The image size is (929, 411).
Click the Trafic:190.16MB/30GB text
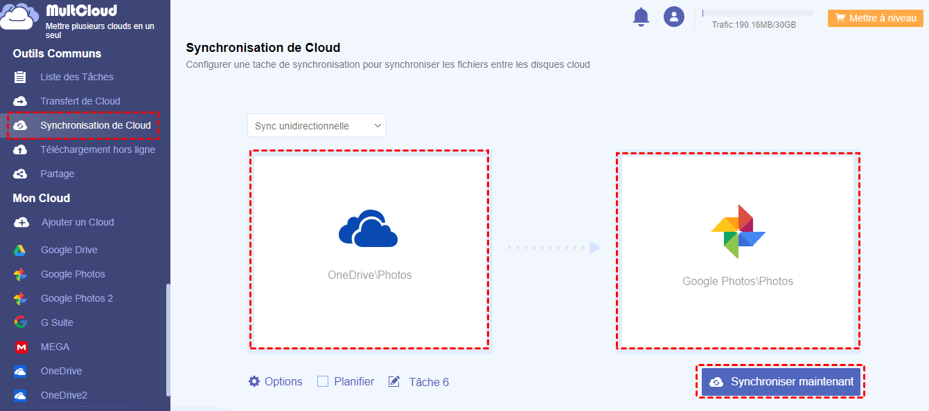point(754,25)
